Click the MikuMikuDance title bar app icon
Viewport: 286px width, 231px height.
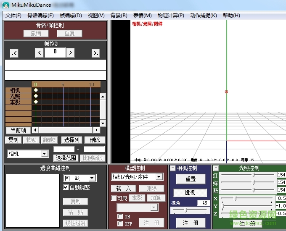(x=5, y=5)
